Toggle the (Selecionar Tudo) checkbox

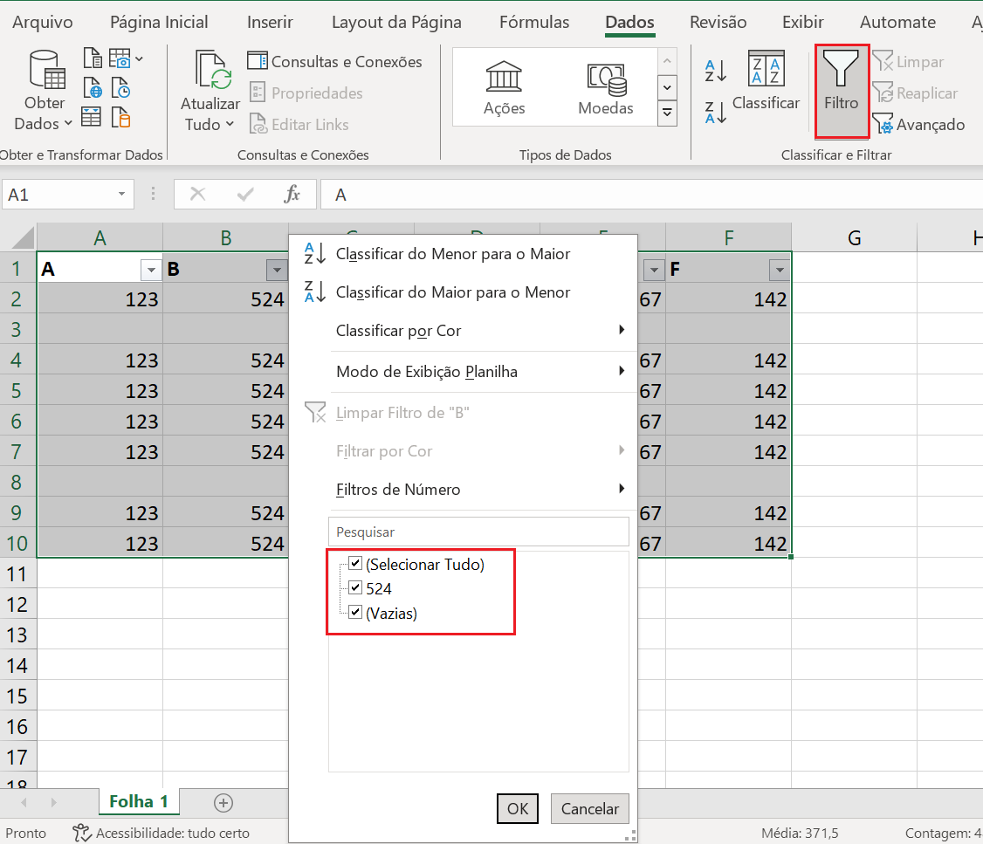click(x=355, y=563)
